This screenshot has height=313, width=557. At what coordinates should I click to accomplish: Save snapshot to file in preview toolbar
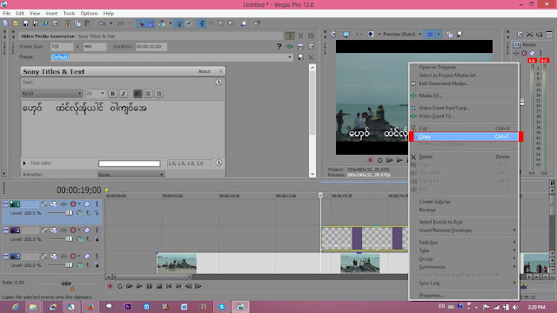460,35
